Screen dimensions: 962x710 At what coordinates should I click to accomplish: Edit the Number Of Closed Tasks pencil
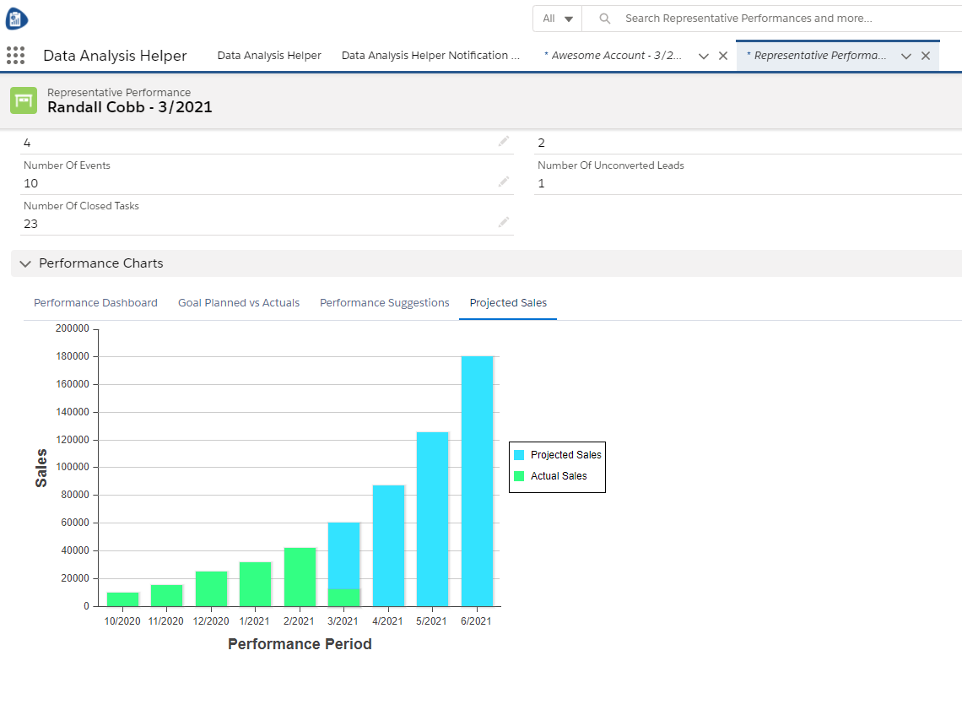(504, 222)
